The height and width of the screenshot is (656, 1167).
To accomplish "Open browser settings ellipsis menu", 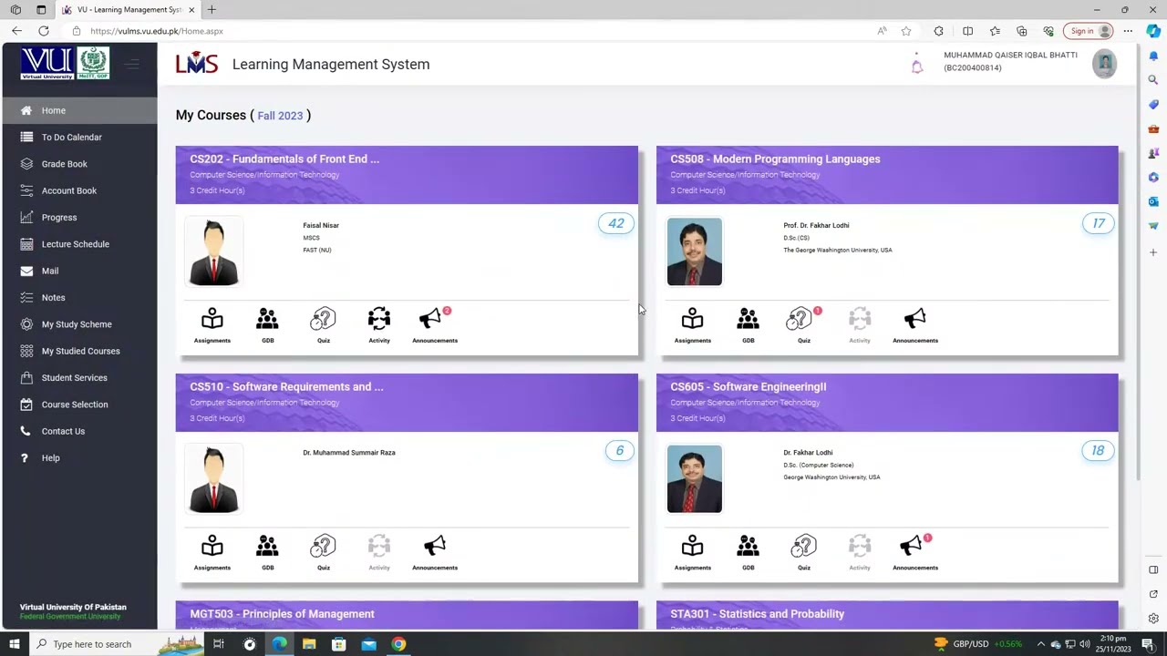I will tap(1128, 31).
